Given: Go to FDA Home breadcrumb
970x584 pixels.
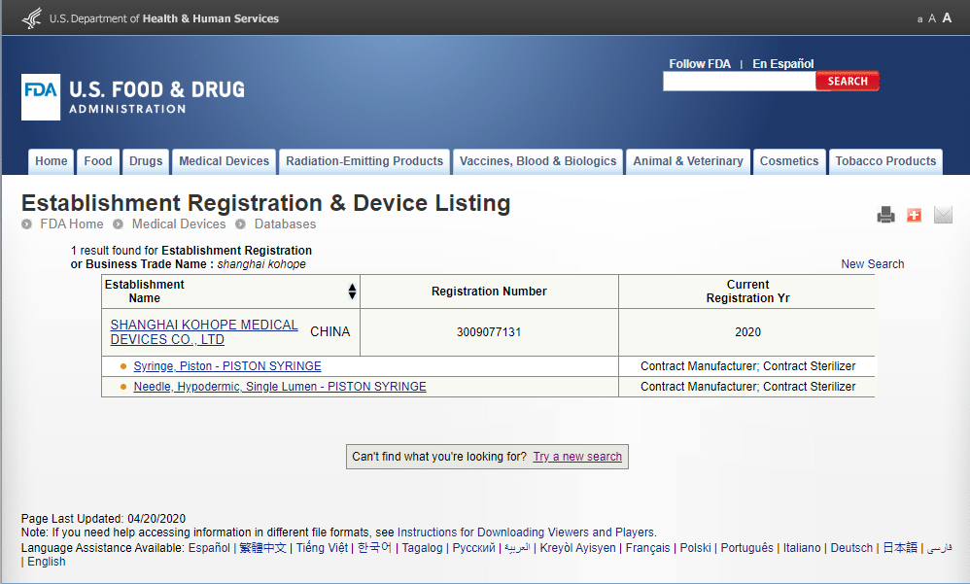Looking at the screenshot, I should click(x=72, y=223).
